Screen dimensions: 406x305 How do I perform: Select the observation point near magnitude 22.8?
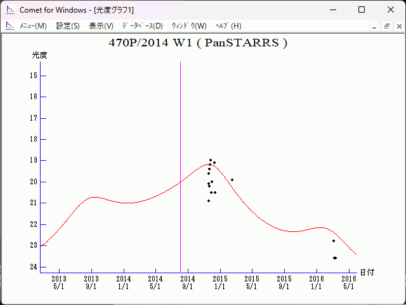[334, 241]
